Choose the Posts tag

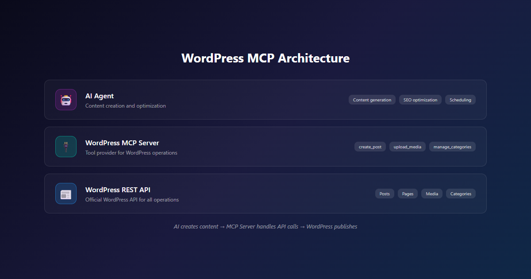[385, 194]
